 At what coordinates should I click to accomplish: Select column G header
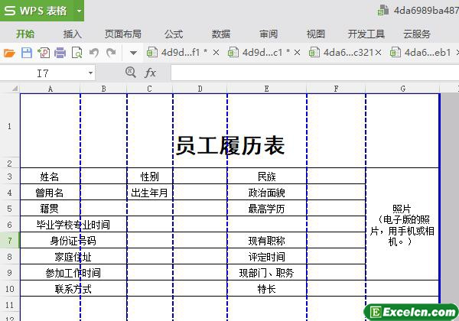point(403,89)
